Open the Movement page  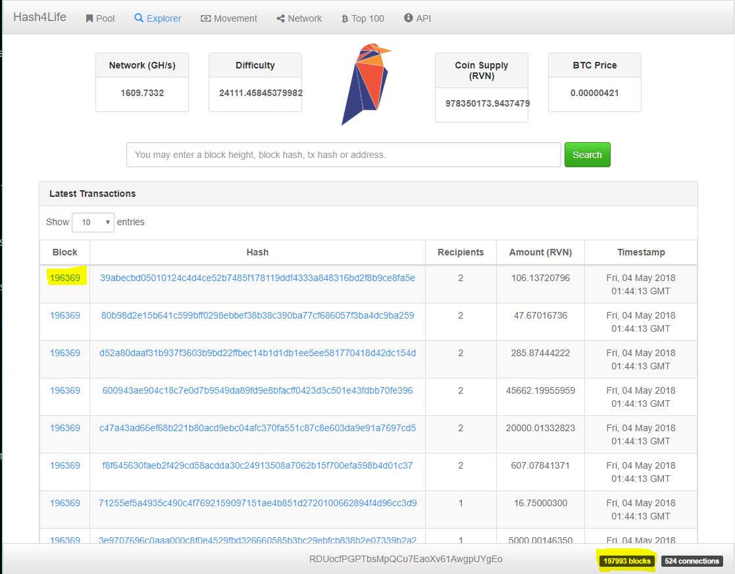coord(229,18)
